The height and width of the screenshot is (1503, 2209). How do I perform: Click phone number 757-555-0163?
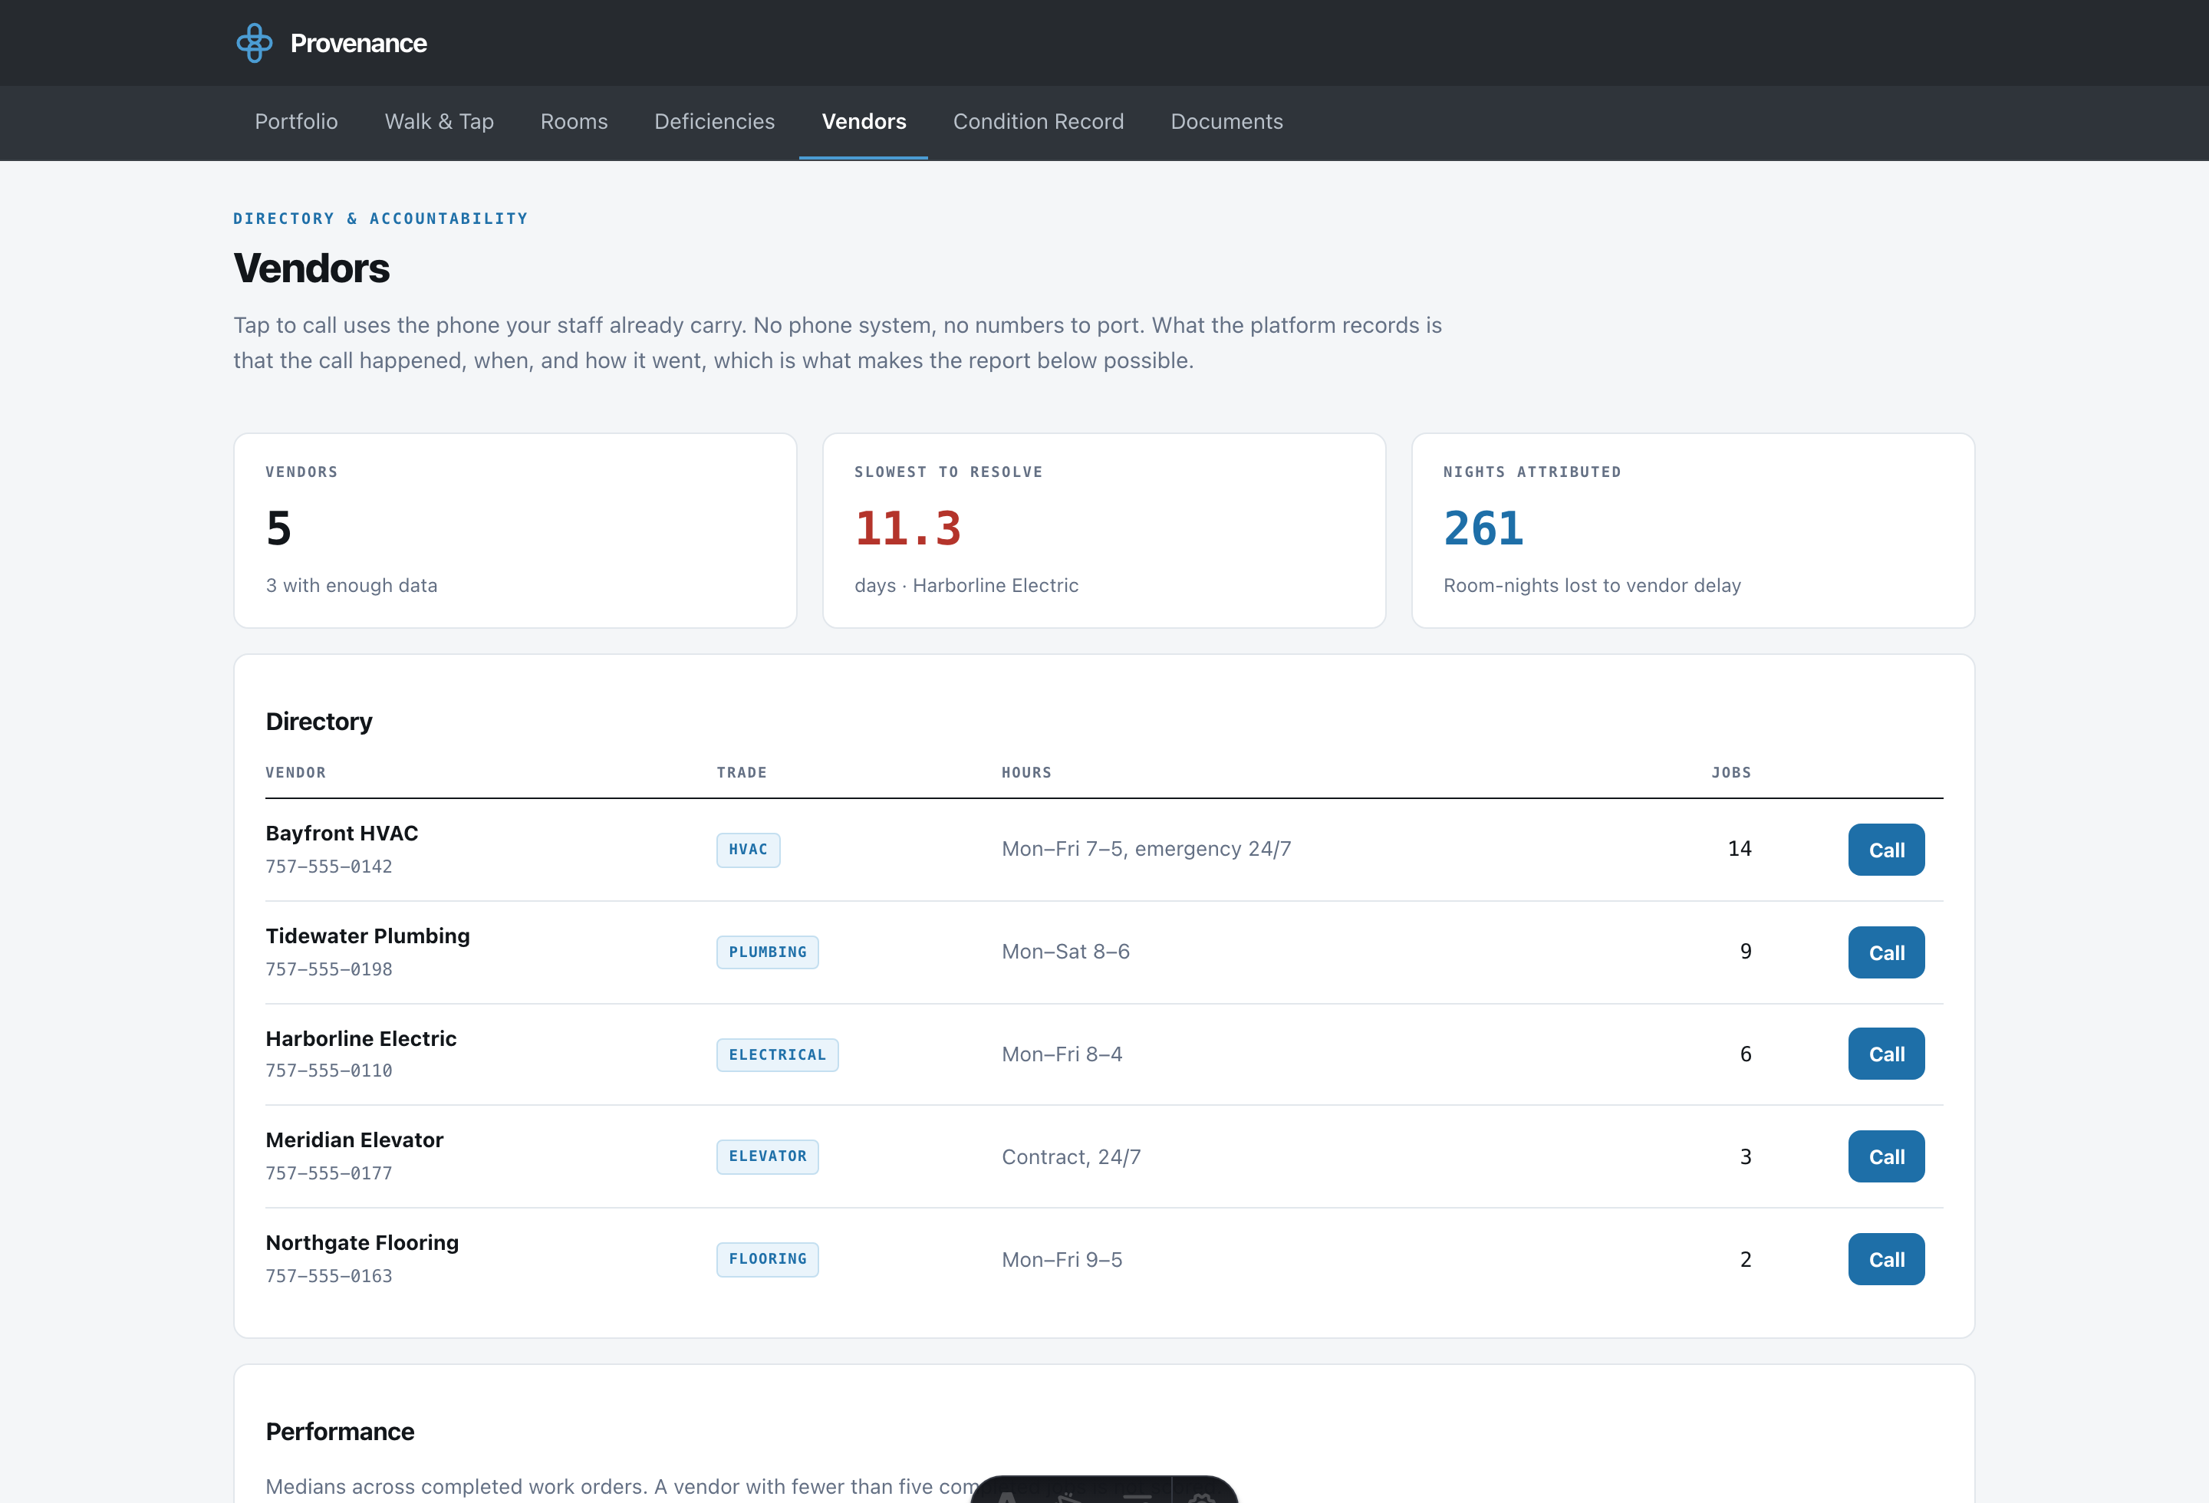coord(329,1276)
